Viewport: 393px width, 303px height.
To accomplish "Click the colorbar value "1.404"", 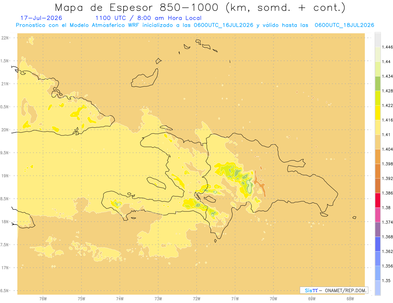I will [x=387, y=149].
